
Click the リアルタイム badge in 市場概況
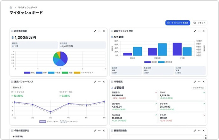click(198, 88)
